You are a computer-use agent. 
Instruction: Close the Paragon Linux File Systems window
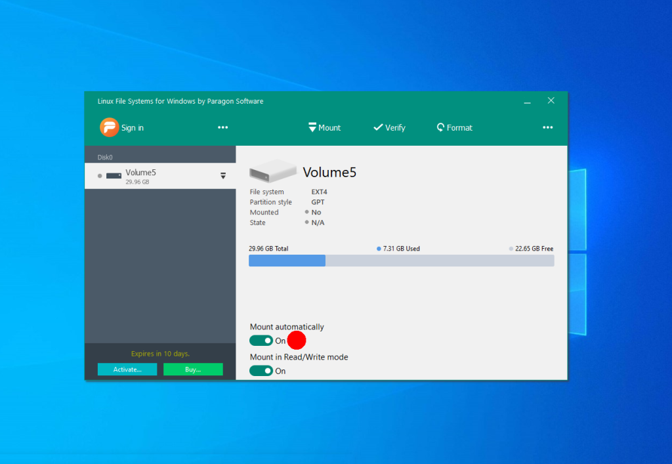point(551,101)
